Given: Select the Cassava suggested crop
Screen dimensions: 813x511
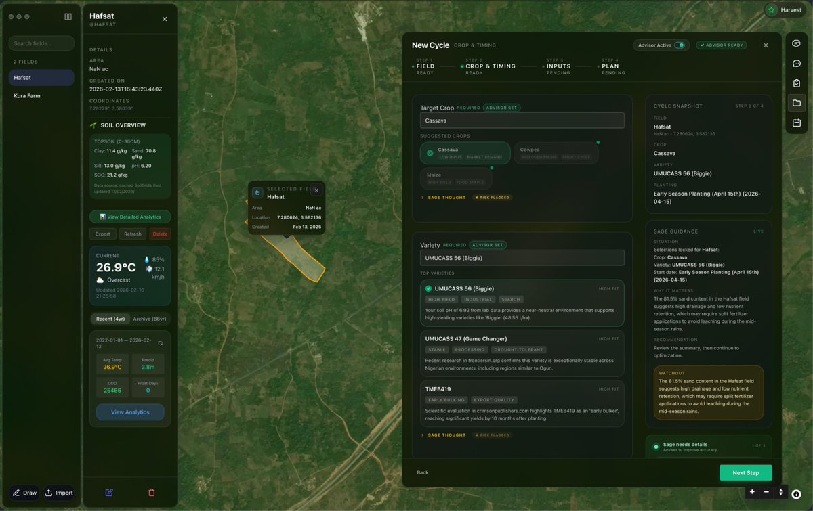Looking at the screenshot, I should (x=464, y=153).
